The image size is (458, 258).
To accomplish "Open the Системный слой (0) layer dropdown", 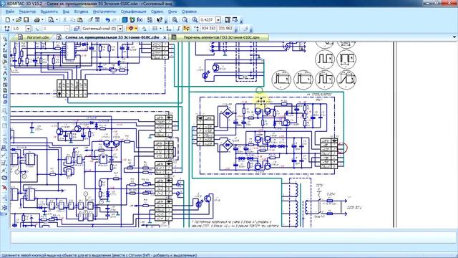I will pyautogui.click(x=120, y=29).
